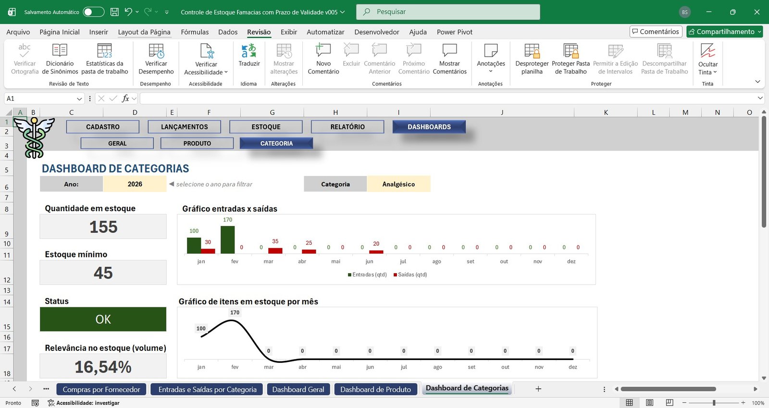
Task: Click Descompartilhar Pasta de Trabalho
Action: coord(664,59)
